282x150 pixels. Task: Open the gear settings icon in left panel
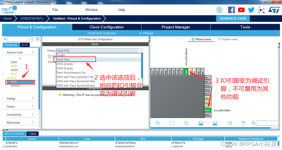[x=37, y=39]
